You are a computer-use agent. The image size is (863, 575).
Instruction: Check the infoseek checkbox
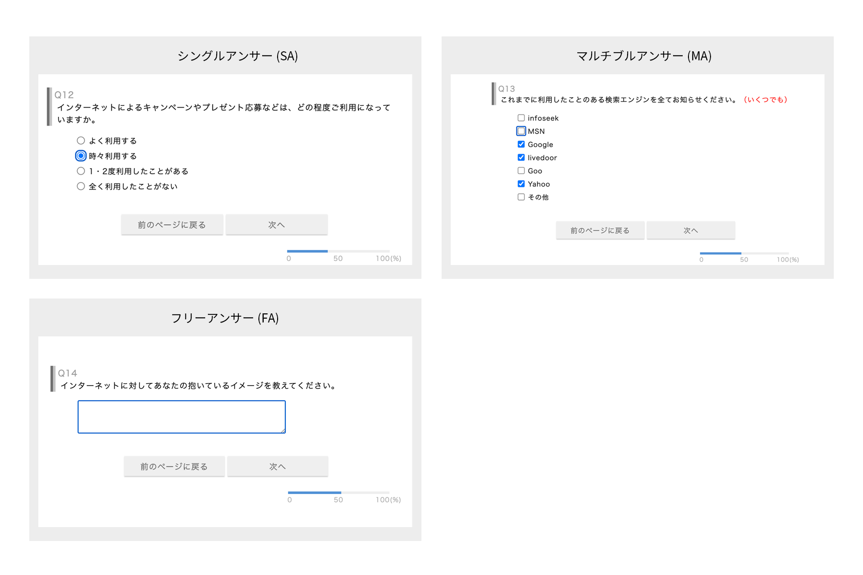521,118
